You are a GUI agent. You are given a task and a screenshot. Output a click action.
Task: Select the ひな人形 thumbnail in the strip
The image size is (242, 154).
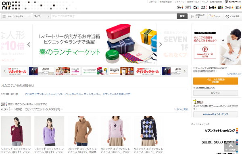point(68,71)
